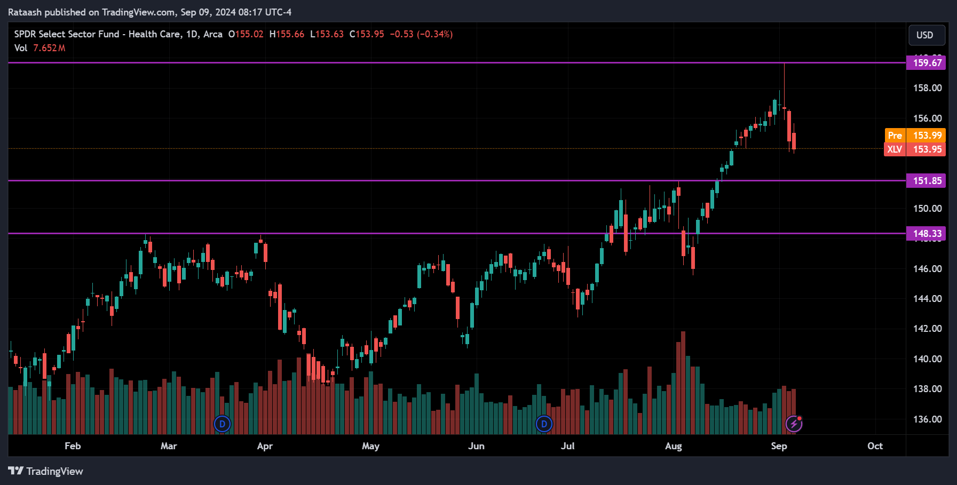
Task: Click the 158.00 price axis label
Action: coord(927,88)
